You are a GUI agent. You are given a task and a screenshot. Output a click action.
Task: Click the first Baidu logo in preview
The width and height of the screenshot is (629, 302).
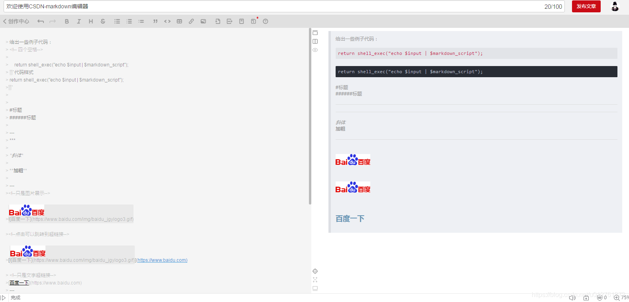pyautogui.click(x=353, y=160)
